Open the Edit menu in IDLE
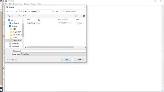The height and width of the screenshot is (92, 164). (10, 4)
